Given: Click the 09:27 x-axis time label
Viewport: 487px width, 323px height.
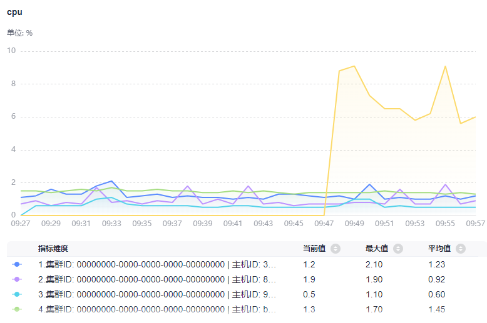Looking at the screenshot, I should click(x=21, y=224).
